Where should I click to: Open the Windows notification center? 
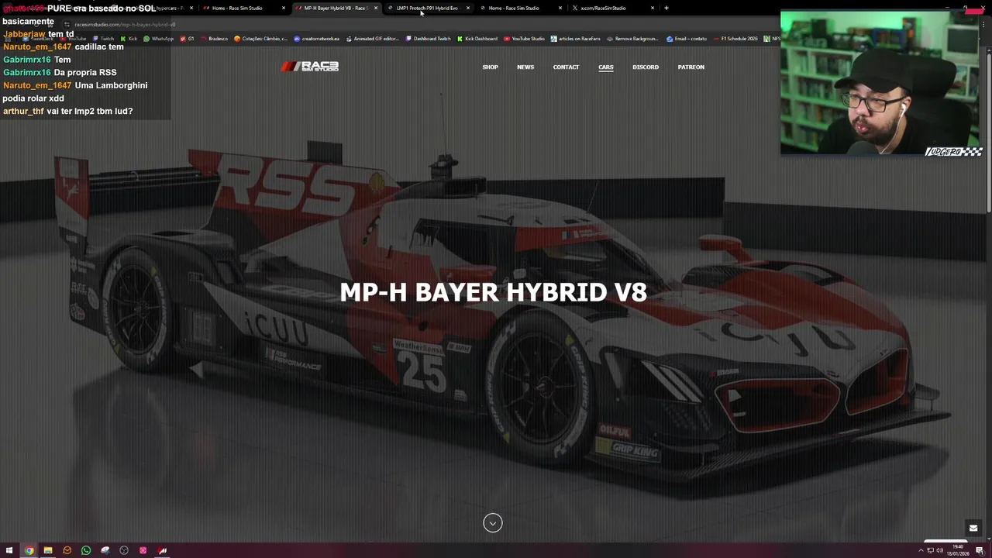980,551
